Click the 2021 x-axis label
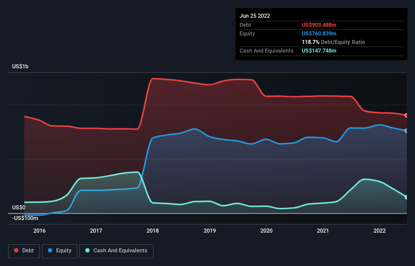 point(323,231)
